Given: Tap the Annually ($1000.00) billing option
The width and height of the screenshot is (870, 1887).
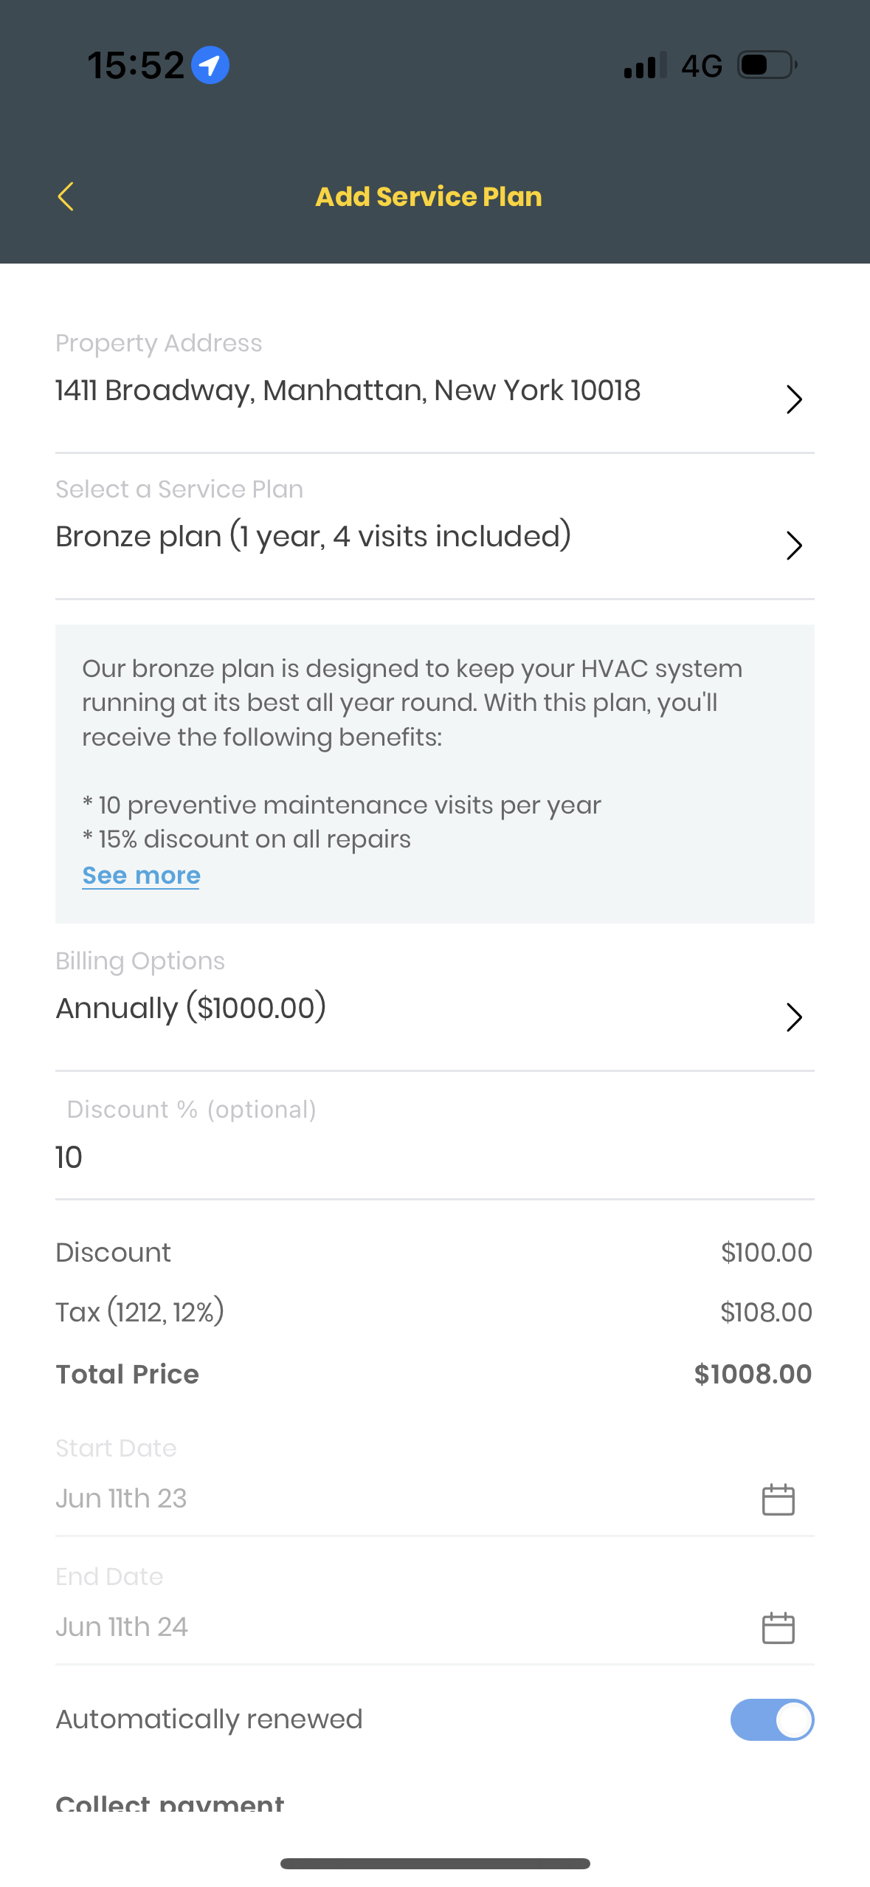Looking at the screenshot, I should click(x=191, y=1008).
